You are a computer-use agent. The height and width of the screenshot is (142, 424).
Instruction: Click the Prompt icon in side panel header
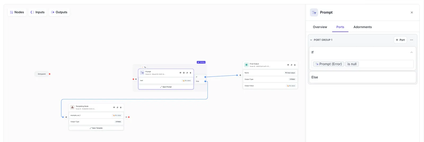(x=314, y=12)
